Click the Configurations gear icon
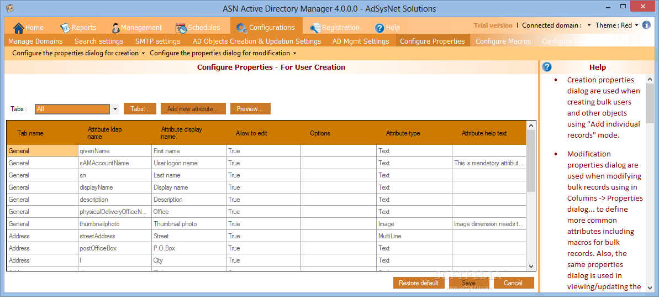 coord(241,28)
